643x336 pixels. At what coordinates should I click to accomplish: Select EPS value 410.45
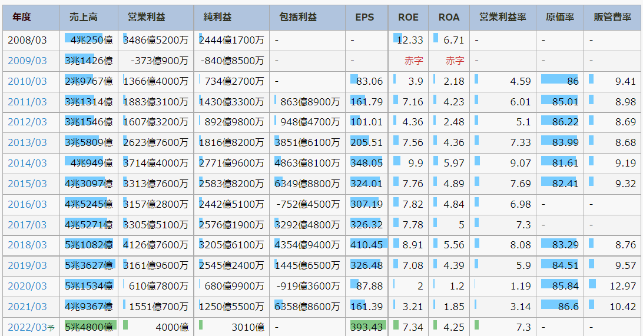pyautogui.click(x=367, y=245)
